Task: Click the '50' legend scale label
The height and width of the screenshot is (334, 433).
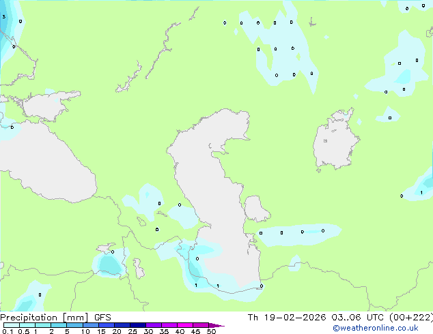Action: pos(211,331)
